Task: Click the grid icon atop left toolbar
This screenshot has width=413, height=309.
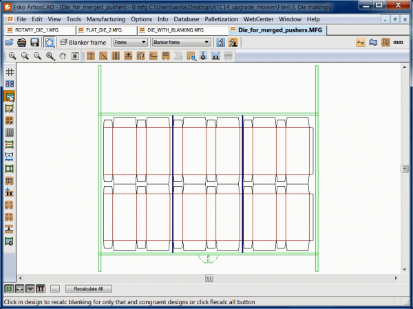Action: pos(10,72)
